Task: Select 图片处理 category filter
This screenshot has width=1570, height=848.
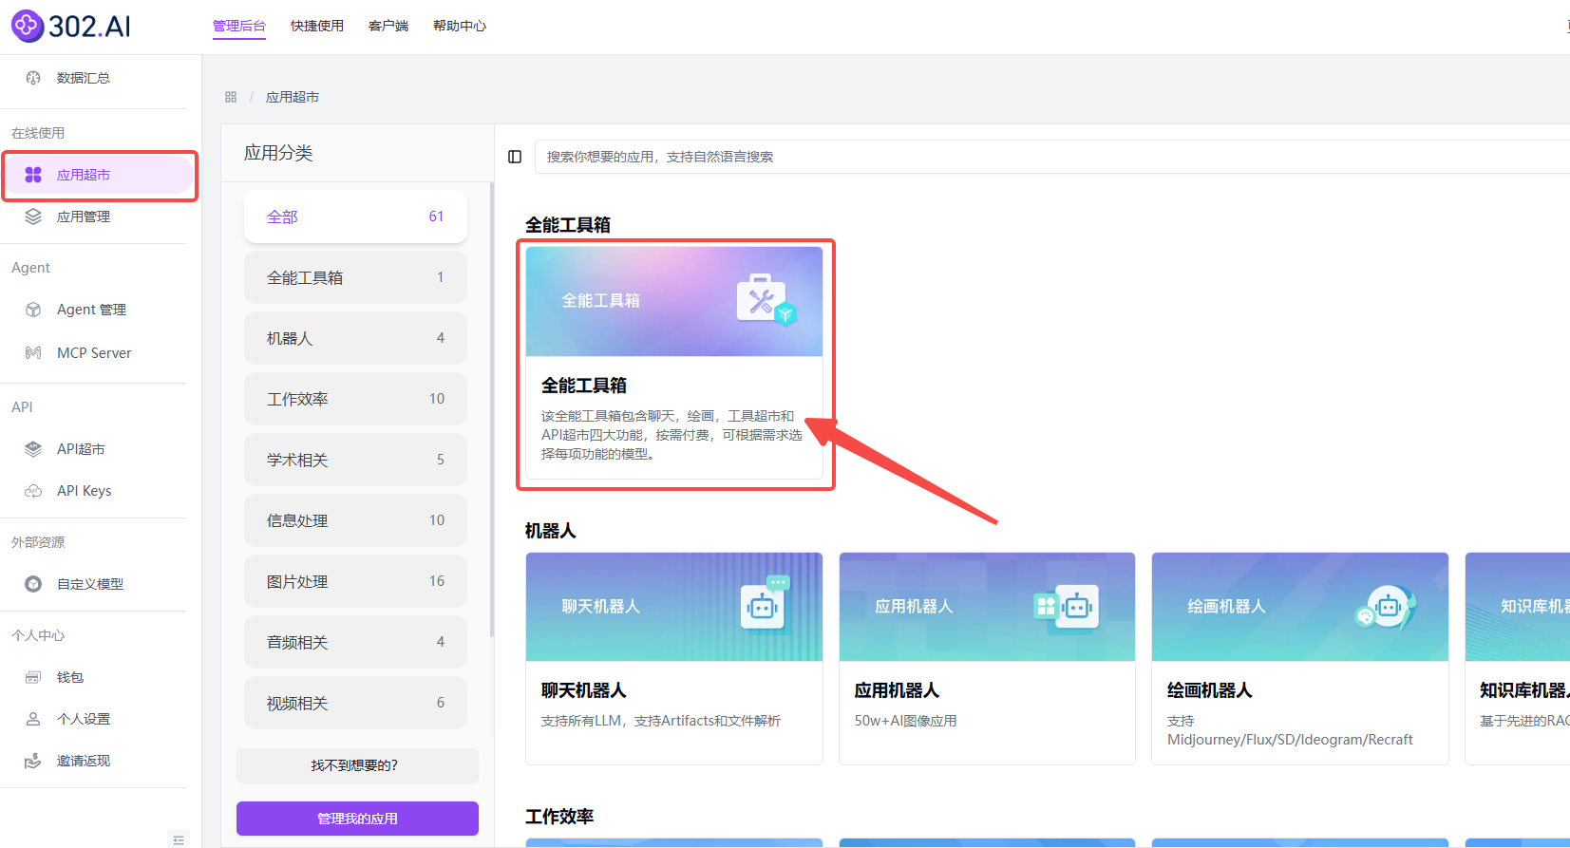Action: pos(355,581)
